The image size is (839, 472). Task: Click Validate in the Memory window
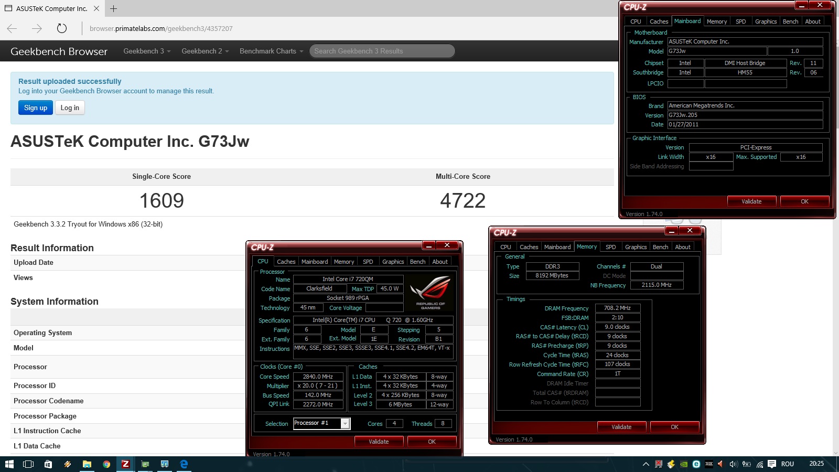[621, 427]
